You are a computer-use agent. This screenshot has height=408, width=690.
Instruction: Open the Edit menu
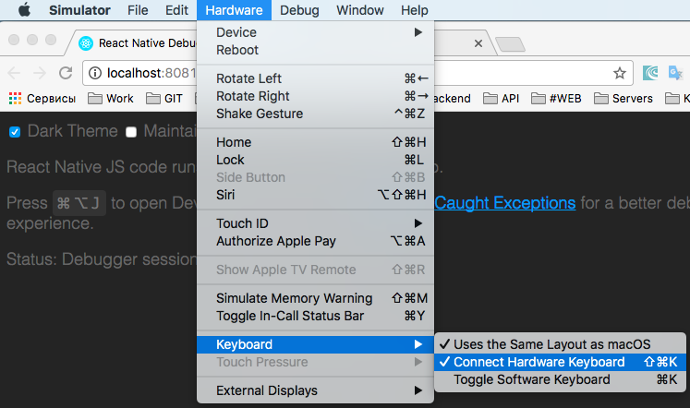tap(176, 10)
